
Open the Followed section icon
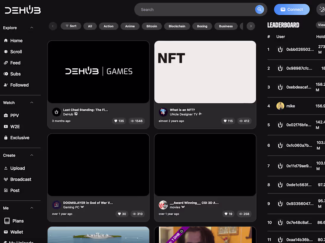coord(6,85)
